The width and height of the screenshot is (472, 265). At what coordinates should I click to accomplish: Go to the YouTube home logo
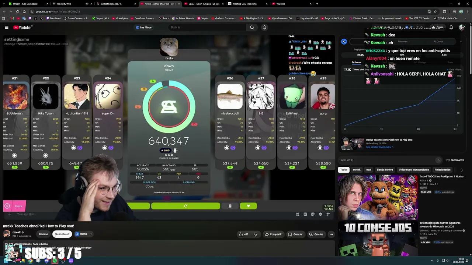pyautogui.click(x=22, y=27)
